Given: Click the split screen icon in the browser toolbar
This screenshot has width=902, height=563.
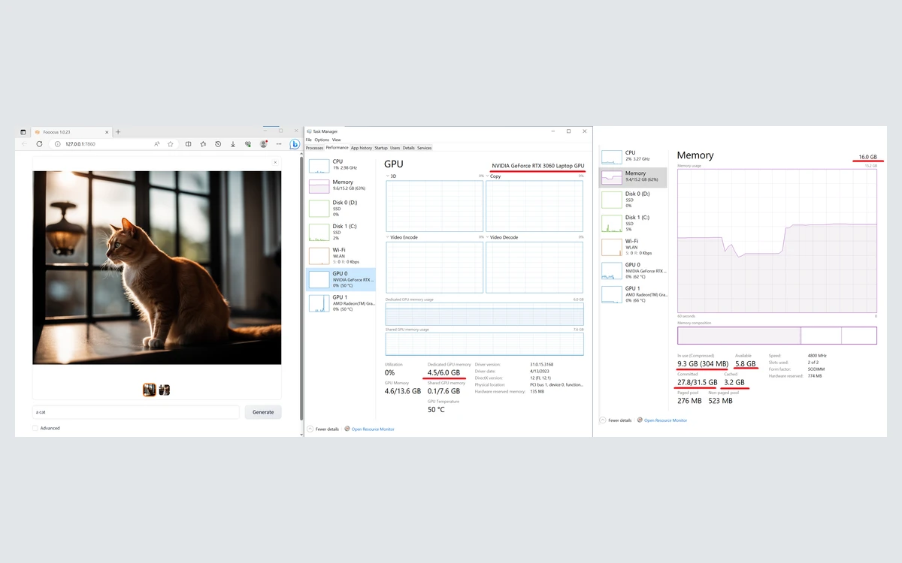Looking at the screenshot, I should [x=188, y=143].
